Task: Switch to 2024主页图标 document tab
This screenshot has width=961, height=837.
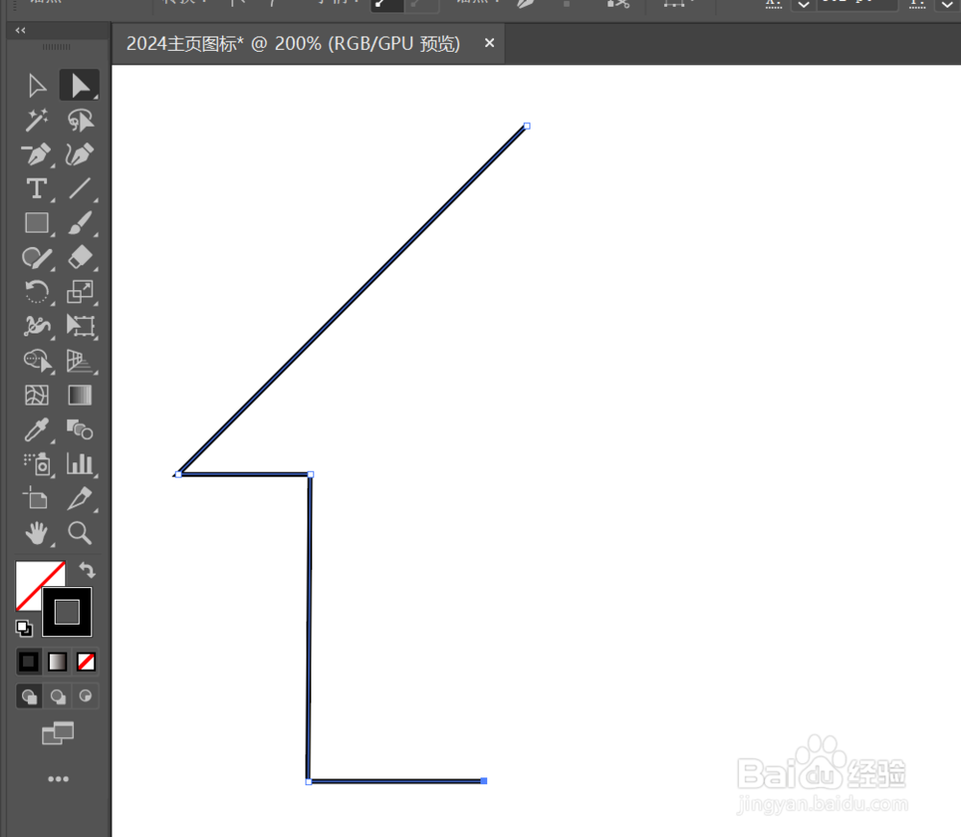Action: [293, 43]
